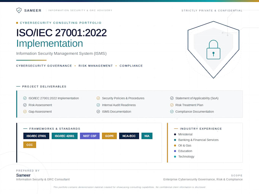
Task: Click the Gap Assessment deliverable text
Action: (x=40, y=111)
